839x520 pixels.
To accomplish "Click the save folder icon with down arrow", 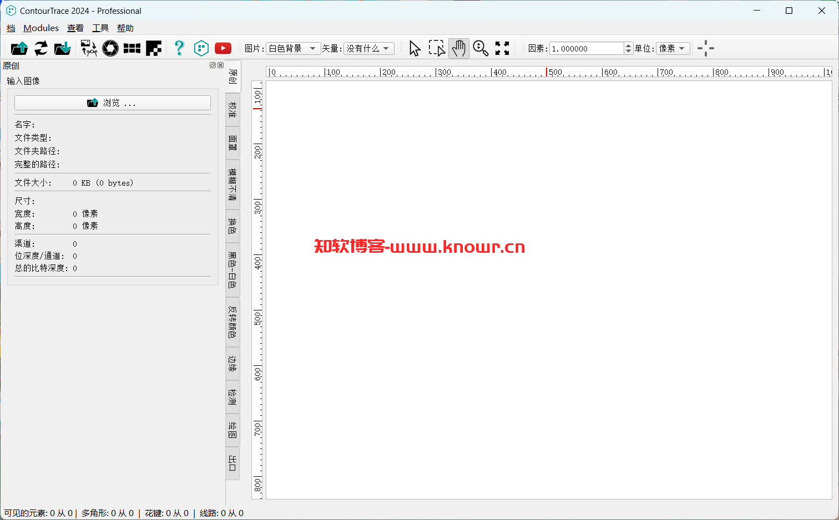I will tap(63, 48).
